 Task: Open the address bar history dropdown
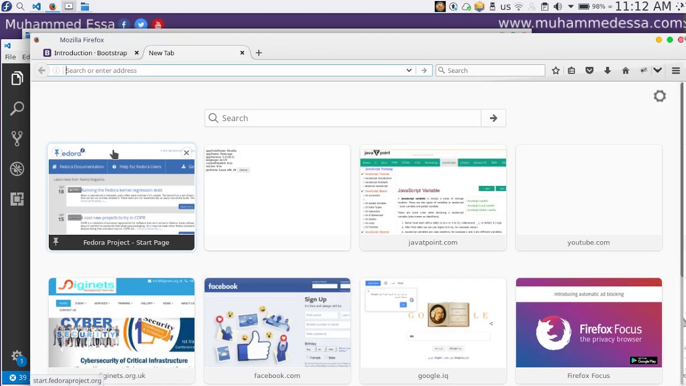click(x=409, y=70)
